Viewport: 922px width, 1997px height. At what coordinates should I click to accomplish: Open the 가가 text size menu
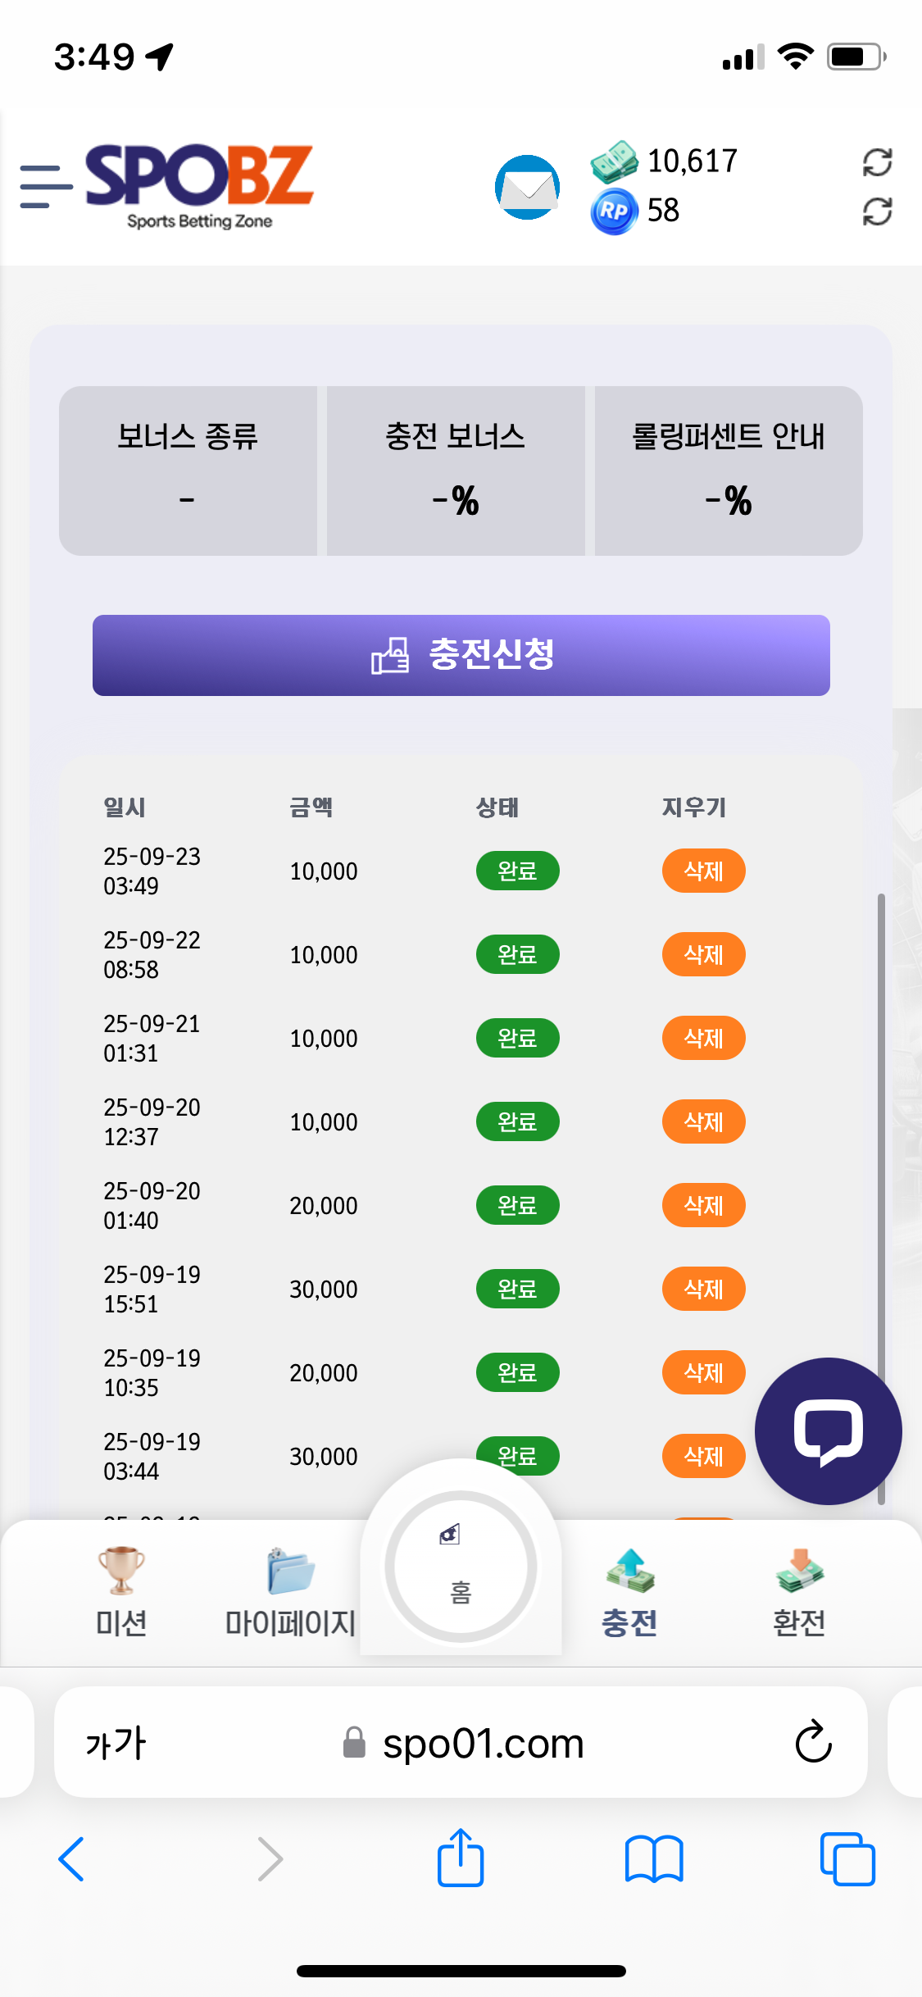116,1743
